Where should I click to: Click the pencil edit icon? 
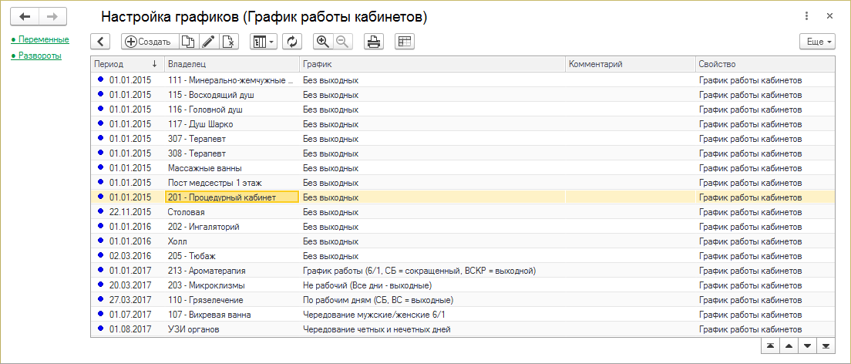tap(208, 42)
